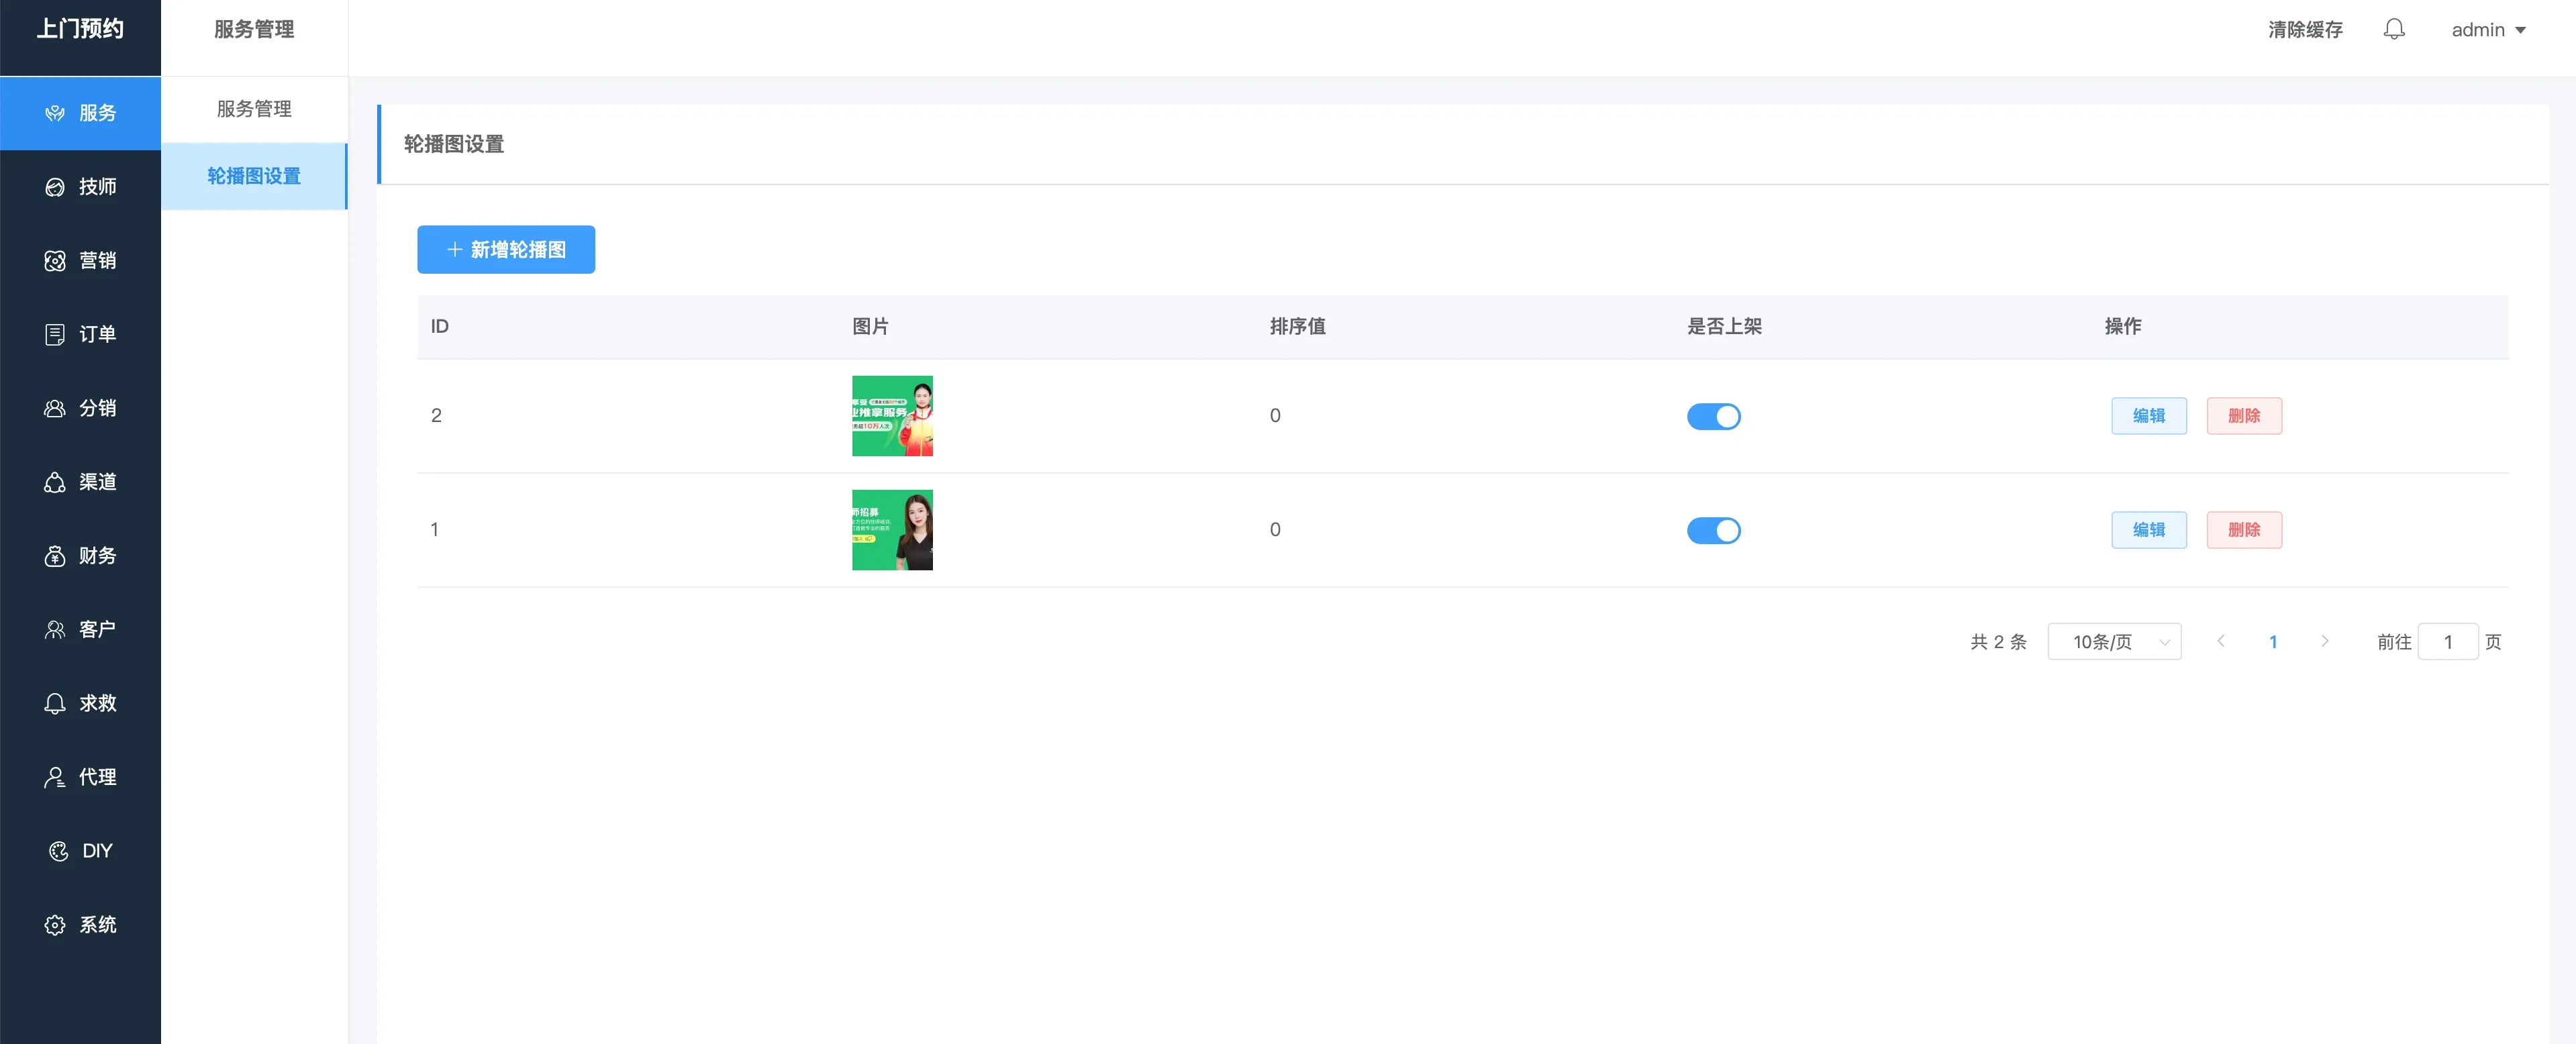The height and width of the screenshot is (1044, 2576).
Task: Open the 技师 menu label
Action: coord(98,187)
